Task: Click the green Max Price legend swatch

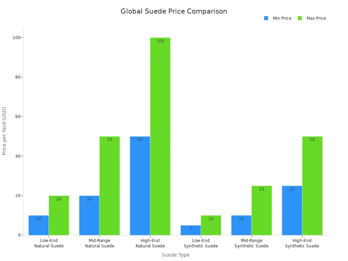Action: [x=300, y=18]
